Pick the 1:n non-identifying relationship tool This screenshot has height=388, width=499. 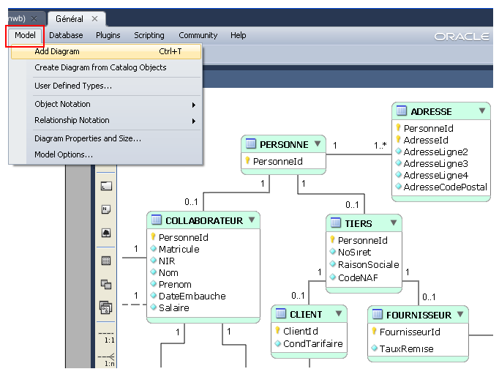(105, 359)
